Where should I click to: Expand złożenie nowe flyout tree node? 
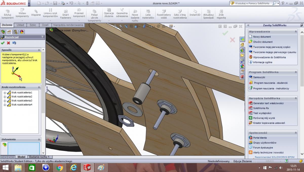(x=47, y=30)
